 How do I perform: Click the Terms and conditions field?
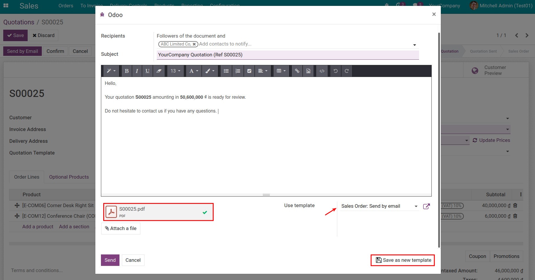pos(37,270)
